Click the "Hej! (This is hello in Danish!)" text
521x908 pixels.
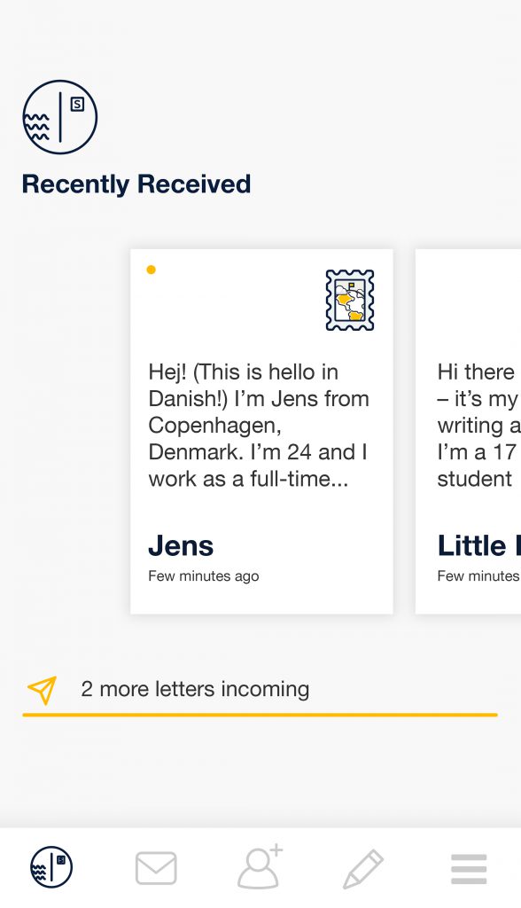[243, 385]
